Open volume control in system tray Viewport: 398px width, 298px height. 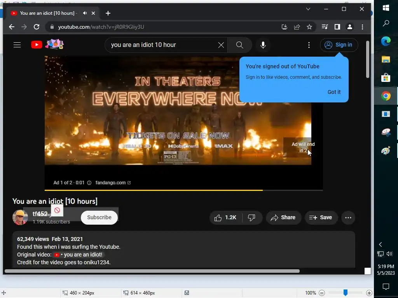coord(389,254)
